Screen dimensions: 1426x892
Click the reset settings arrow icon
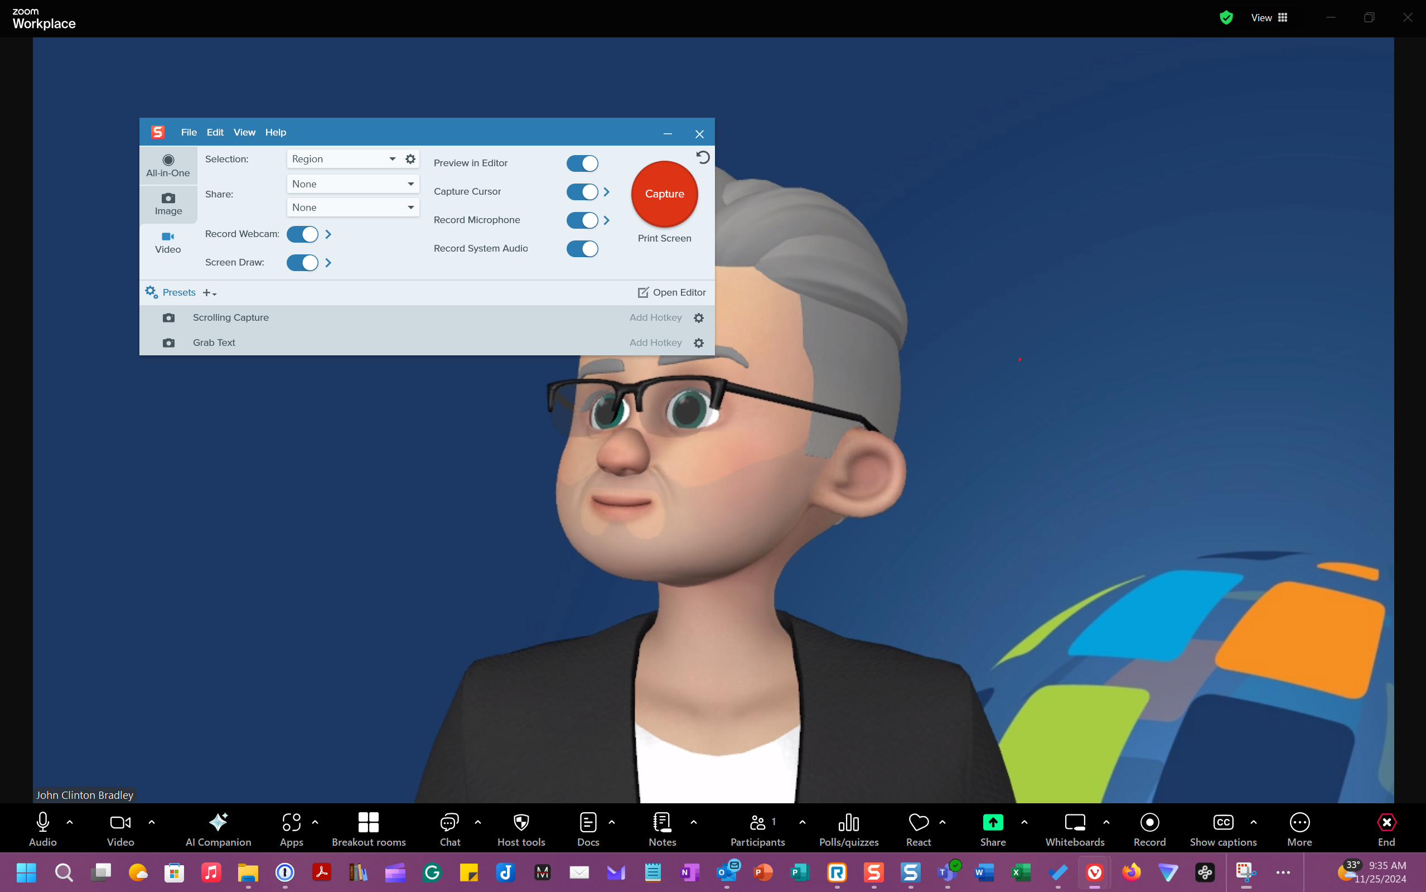click(x=702, y=157)
